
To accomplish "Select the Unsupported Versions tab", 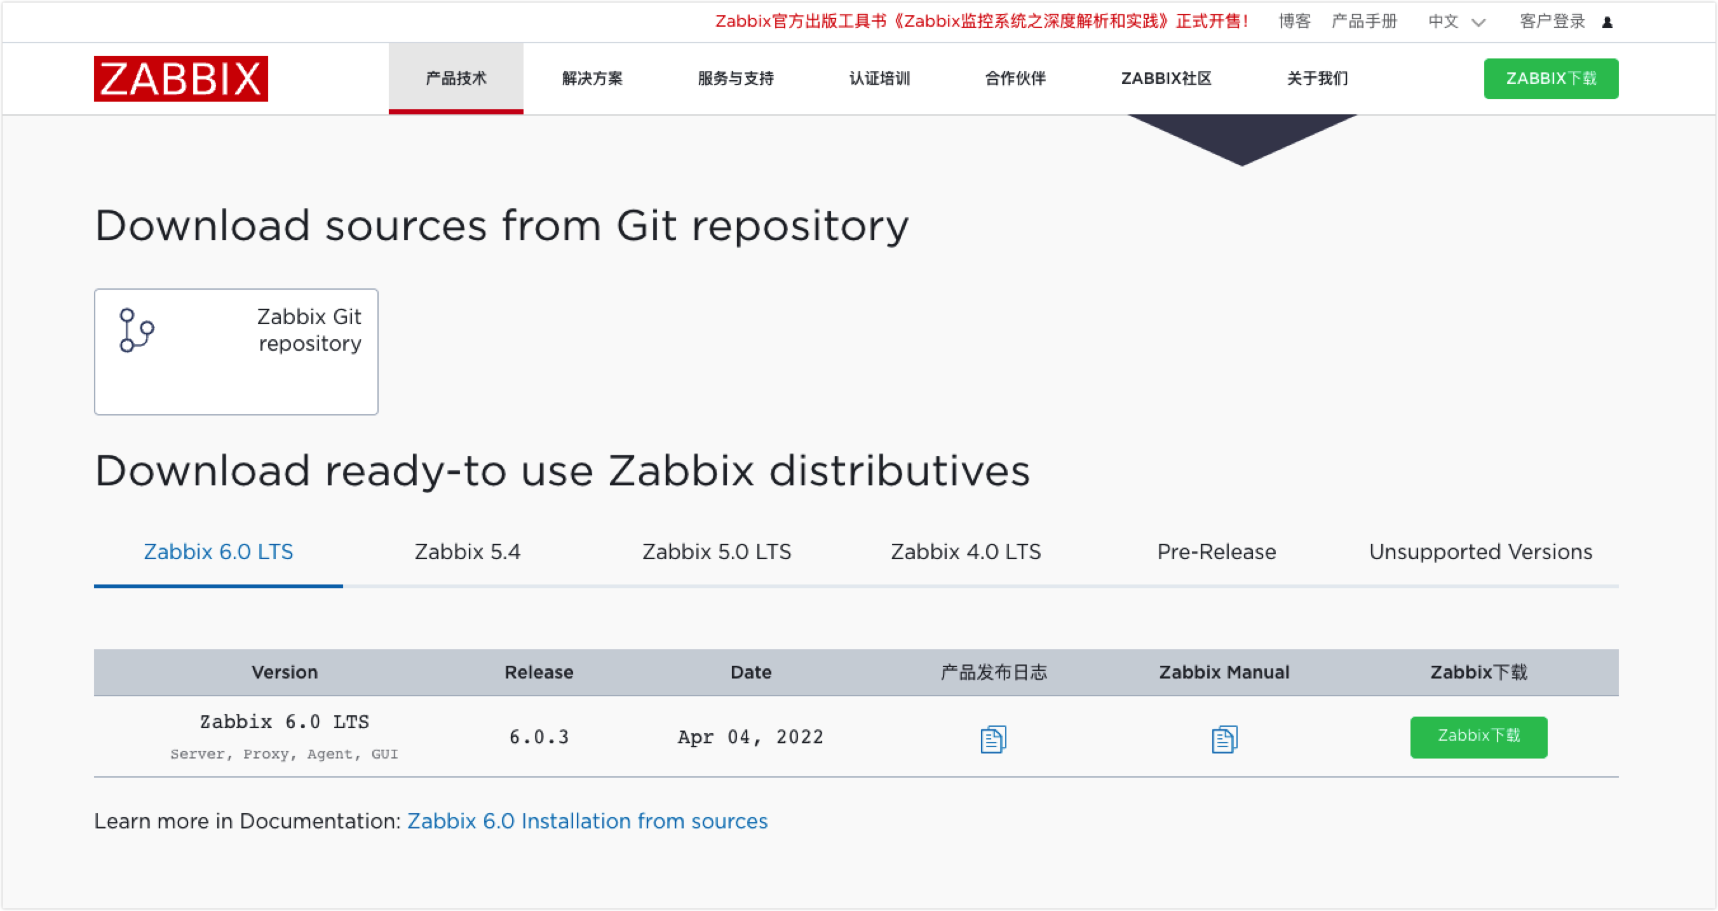I will point(1480,551).
